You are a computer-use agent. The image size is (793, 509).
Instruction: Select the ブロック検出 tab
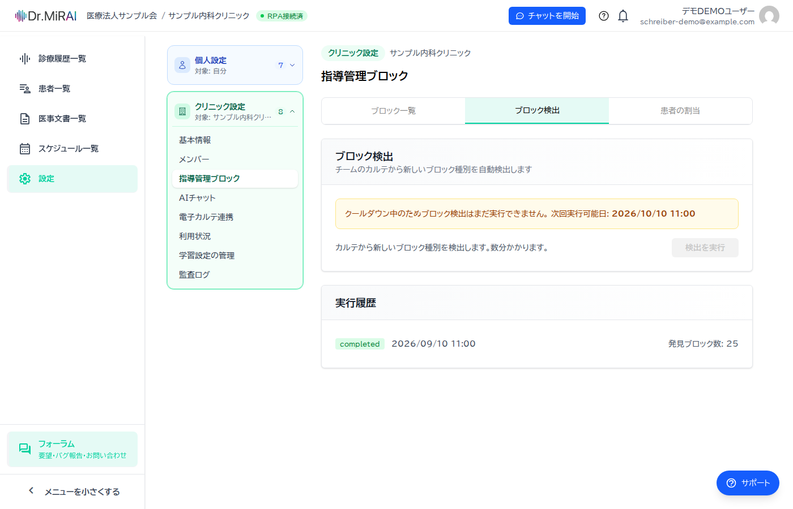click(x=537, y=111)
